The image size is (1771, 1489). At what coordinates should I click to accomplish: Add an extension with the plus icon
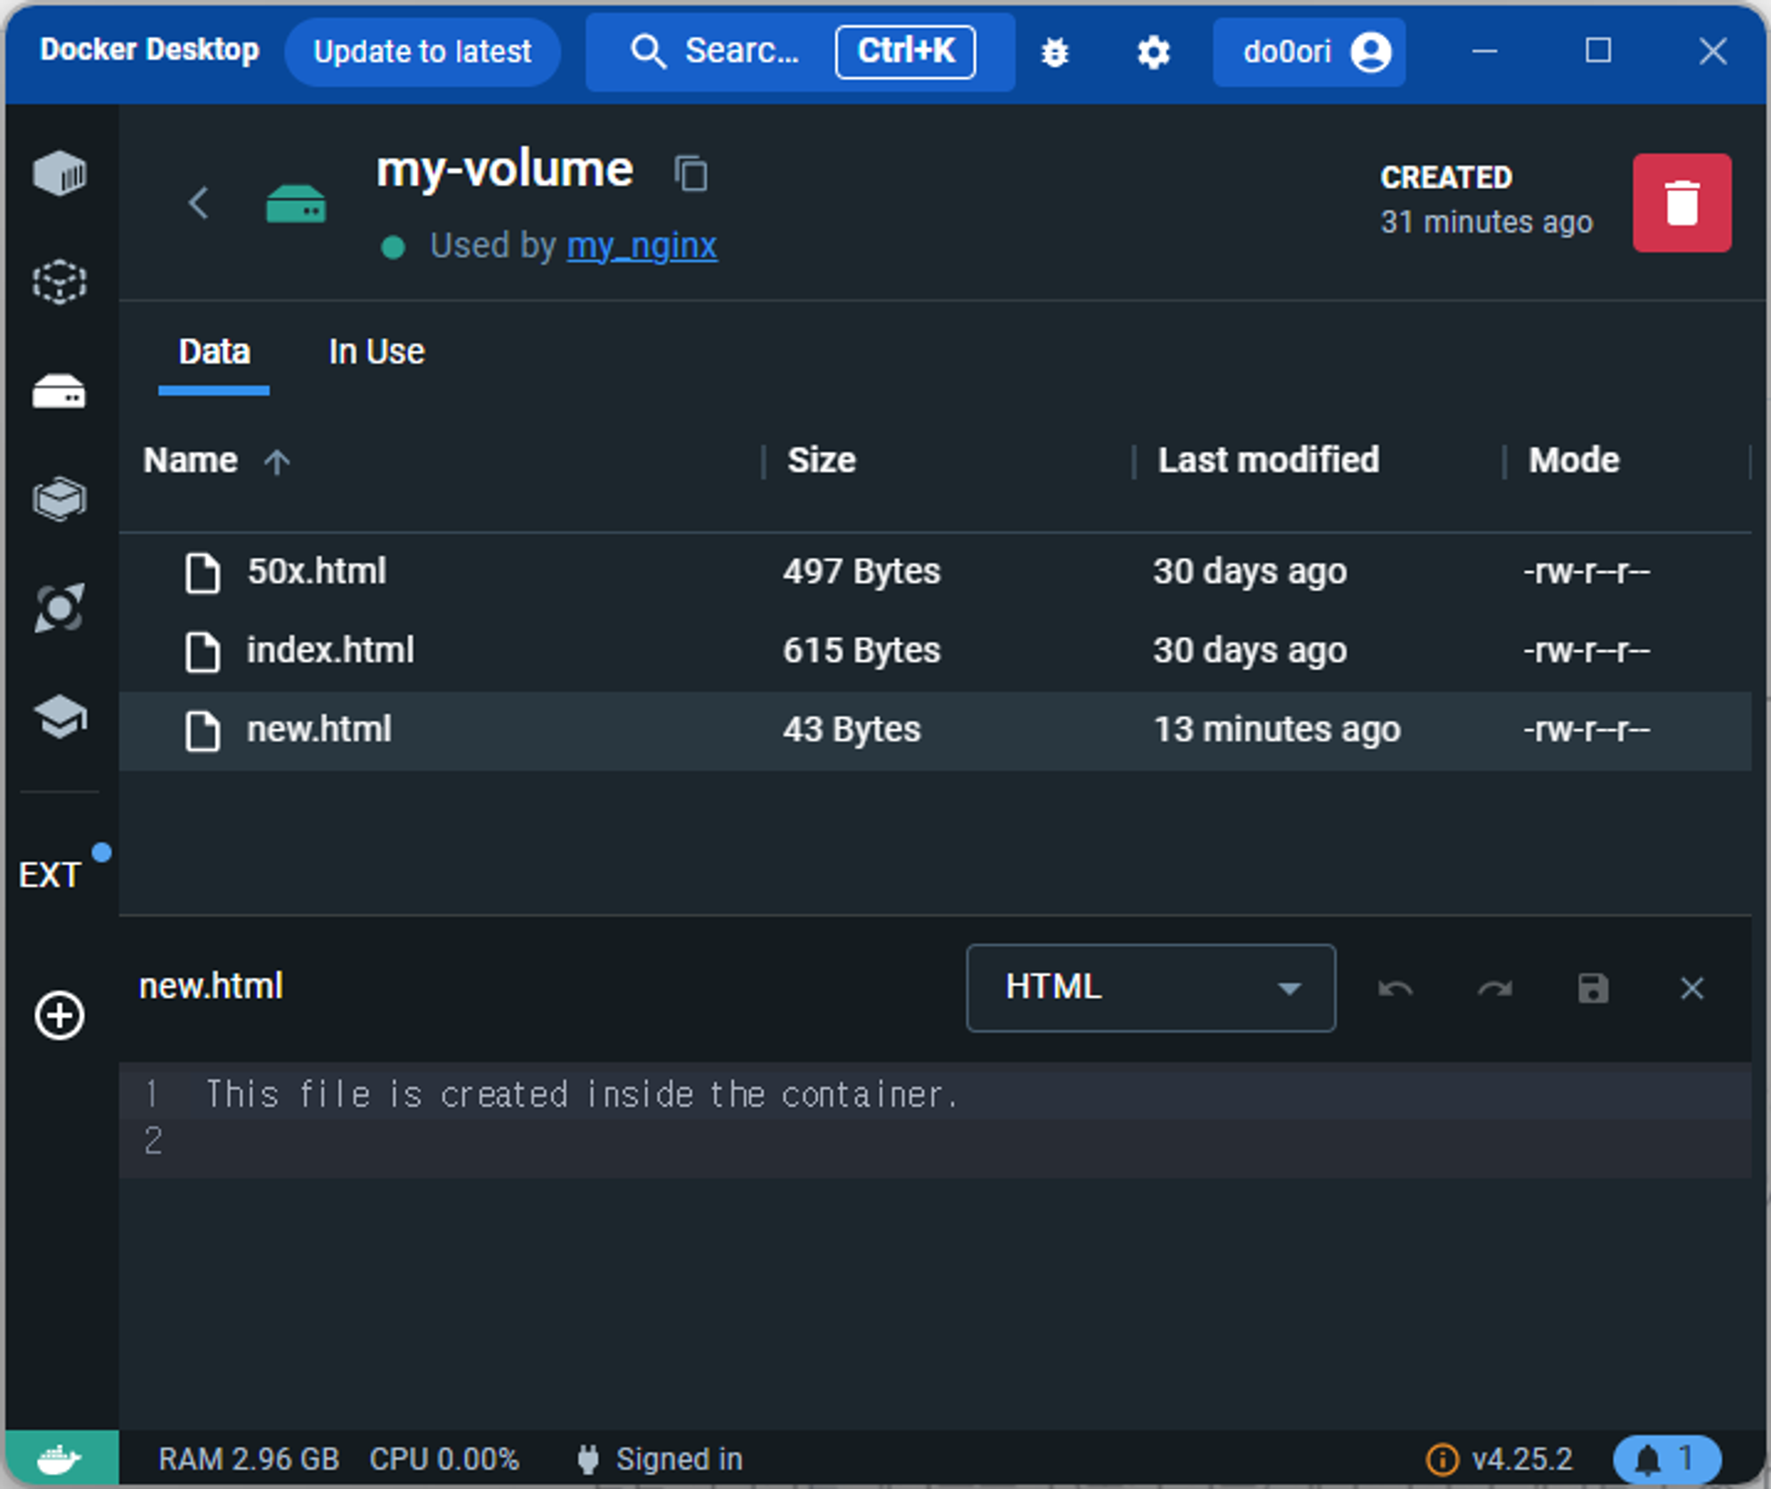coord(59,1015)
